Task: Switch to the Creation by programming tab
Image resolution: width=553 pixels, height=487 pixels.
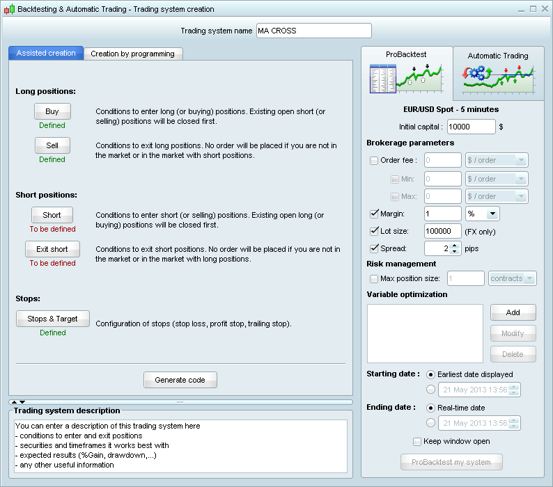Action: 132,54
